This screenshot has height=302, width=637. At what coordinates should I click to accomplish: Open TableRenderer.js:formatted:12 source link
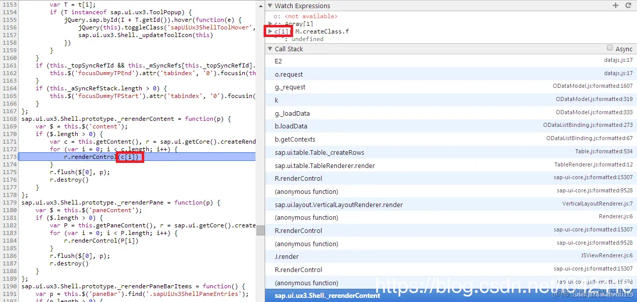[593, 164]
